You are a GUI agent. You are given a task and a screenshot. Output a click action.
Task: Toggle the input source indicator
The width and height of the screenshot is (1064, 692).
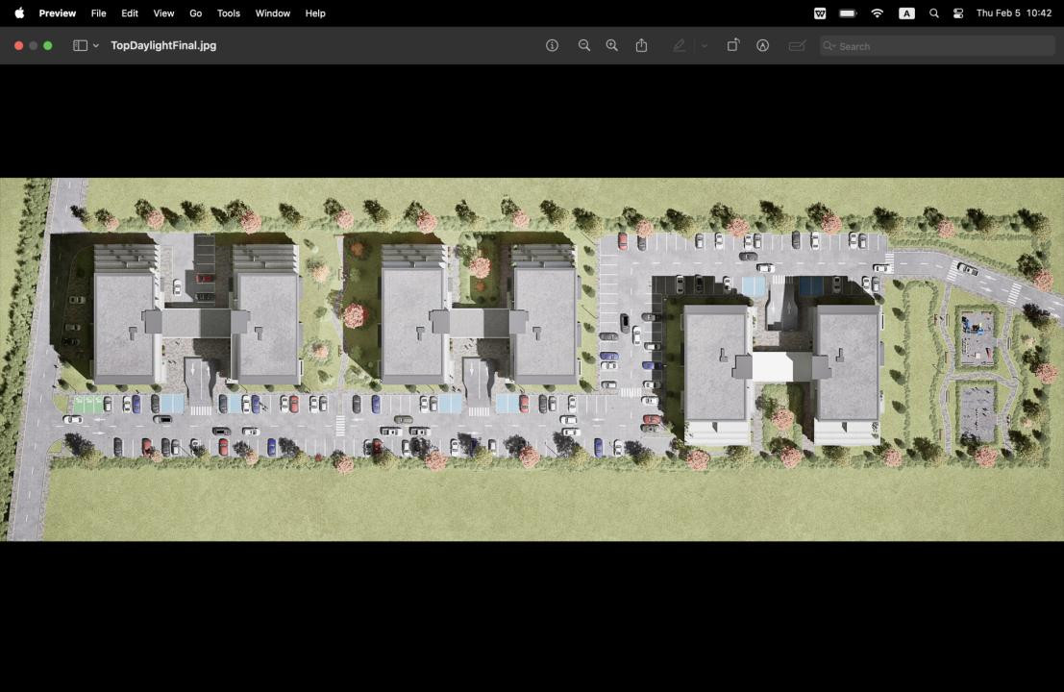(x=906, y=13)
